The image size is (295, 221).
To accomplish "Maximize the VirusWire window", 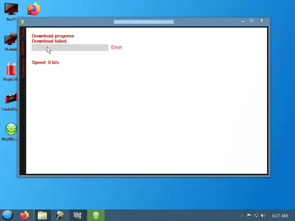I will coord(251,20).
